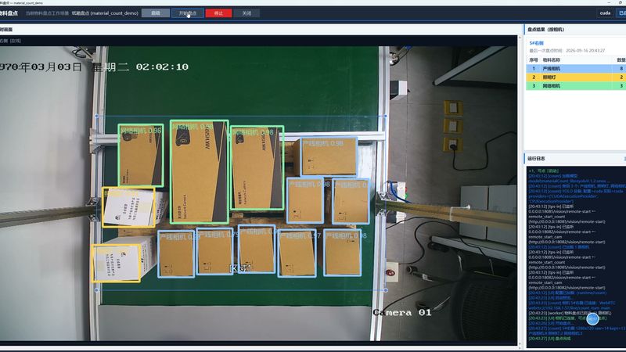Select the blue 产线相机 row in results

pyautogui.click(x=576, y=69)
